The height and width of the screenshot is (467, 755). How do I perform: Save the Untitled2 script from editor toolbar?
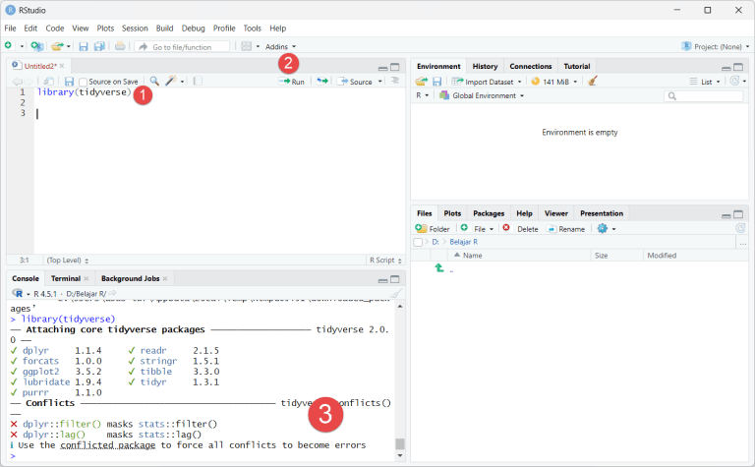point(69,82)
